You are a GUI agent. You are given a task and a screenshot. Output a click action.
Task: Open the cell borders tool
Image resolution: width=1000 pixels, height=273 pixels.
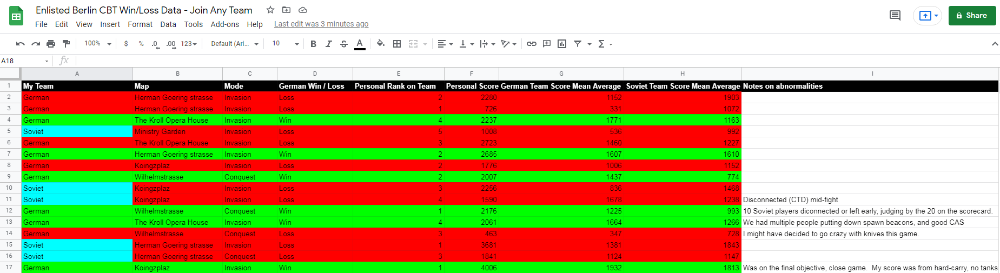click(397, 44)
